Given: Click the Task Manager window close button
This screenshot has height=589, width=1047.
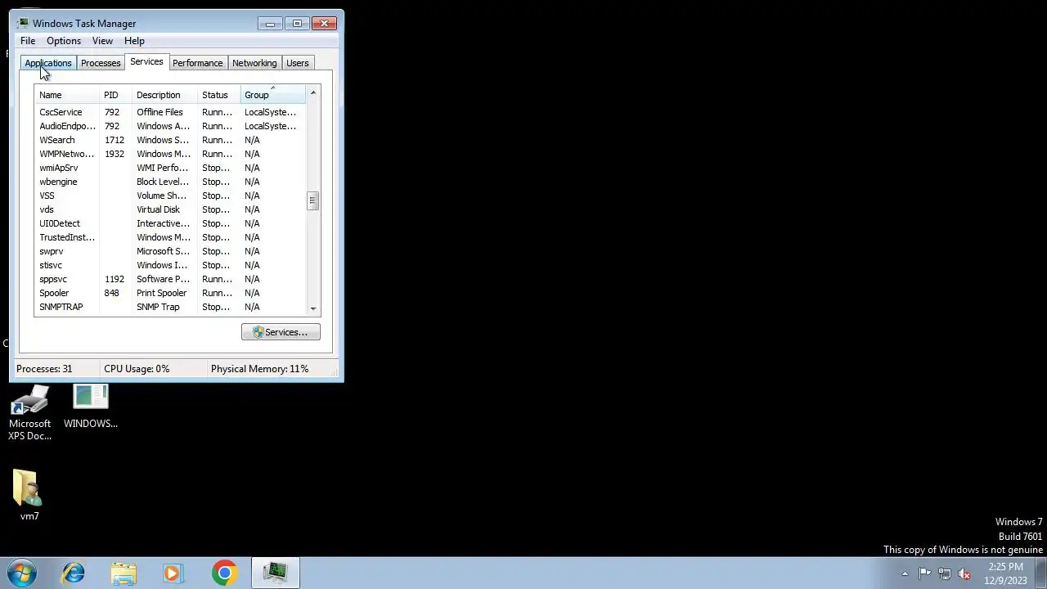Looking at the screenshot, I should tap(324, 23).
